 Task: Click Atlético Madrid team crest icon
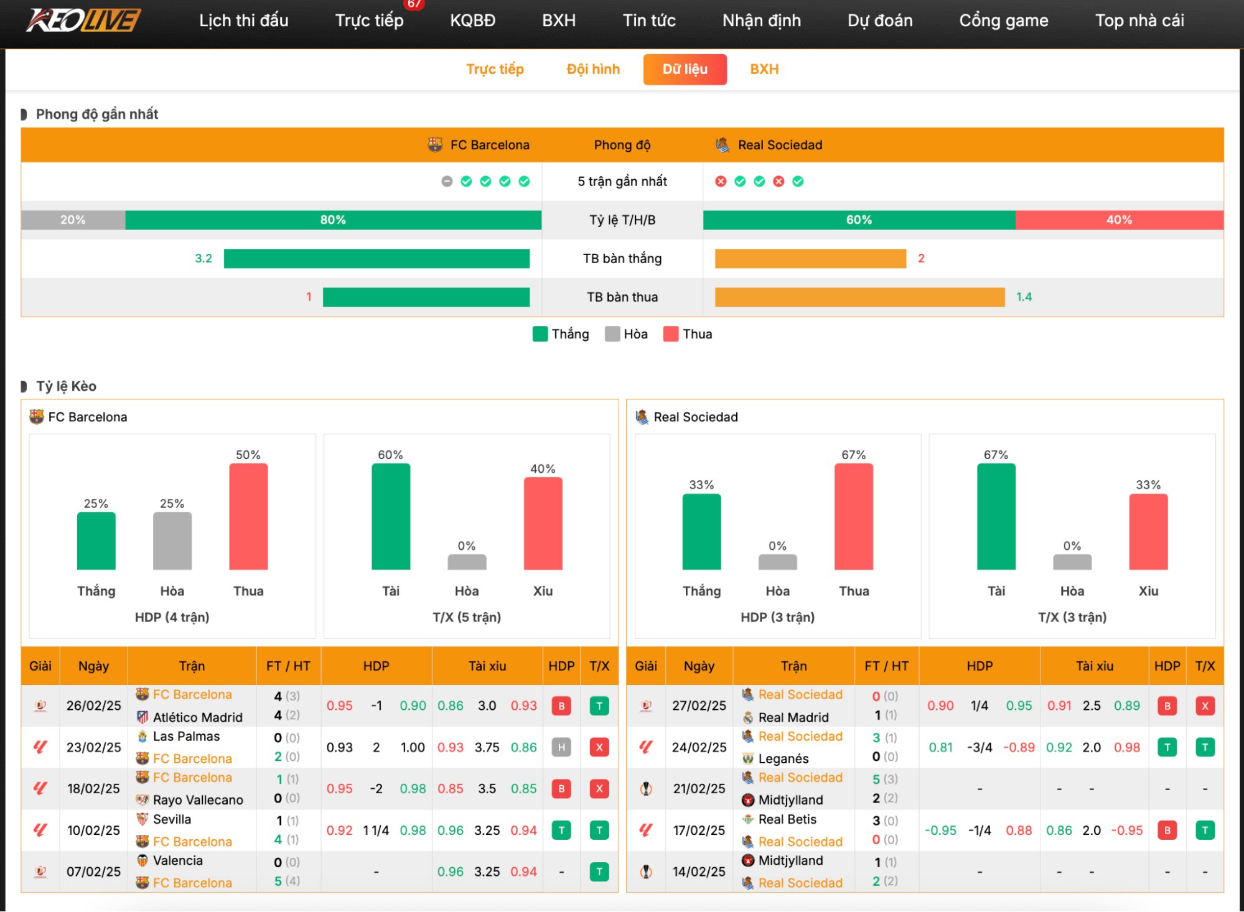point(143,717)
